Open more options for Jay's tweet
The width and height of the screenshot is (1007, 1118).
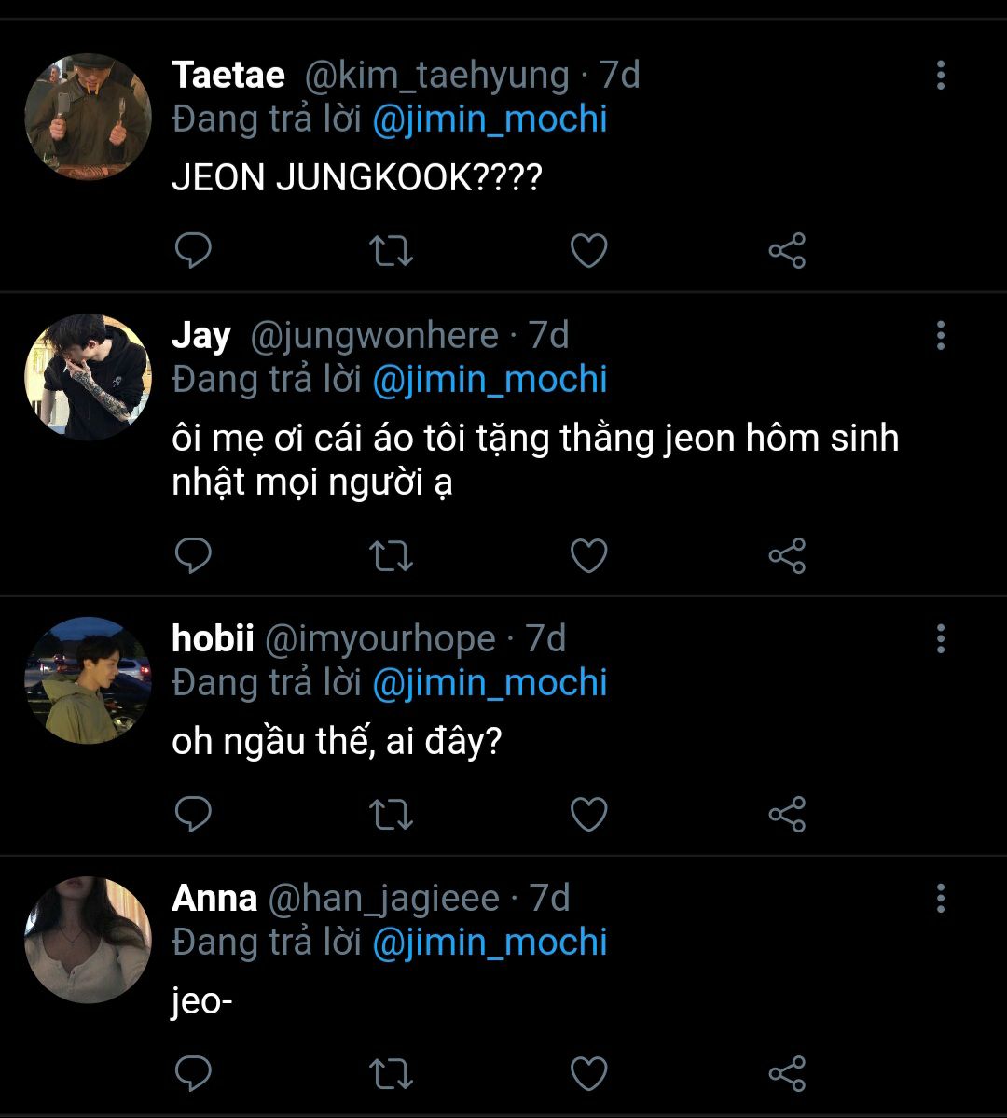pyautogui.click(x=941, y=335)
